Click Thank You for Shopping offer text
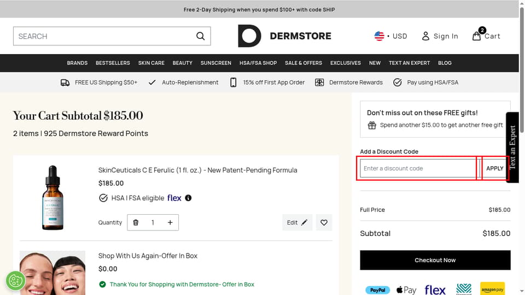Screen dimensions: 525x295 tap(182, 284)
